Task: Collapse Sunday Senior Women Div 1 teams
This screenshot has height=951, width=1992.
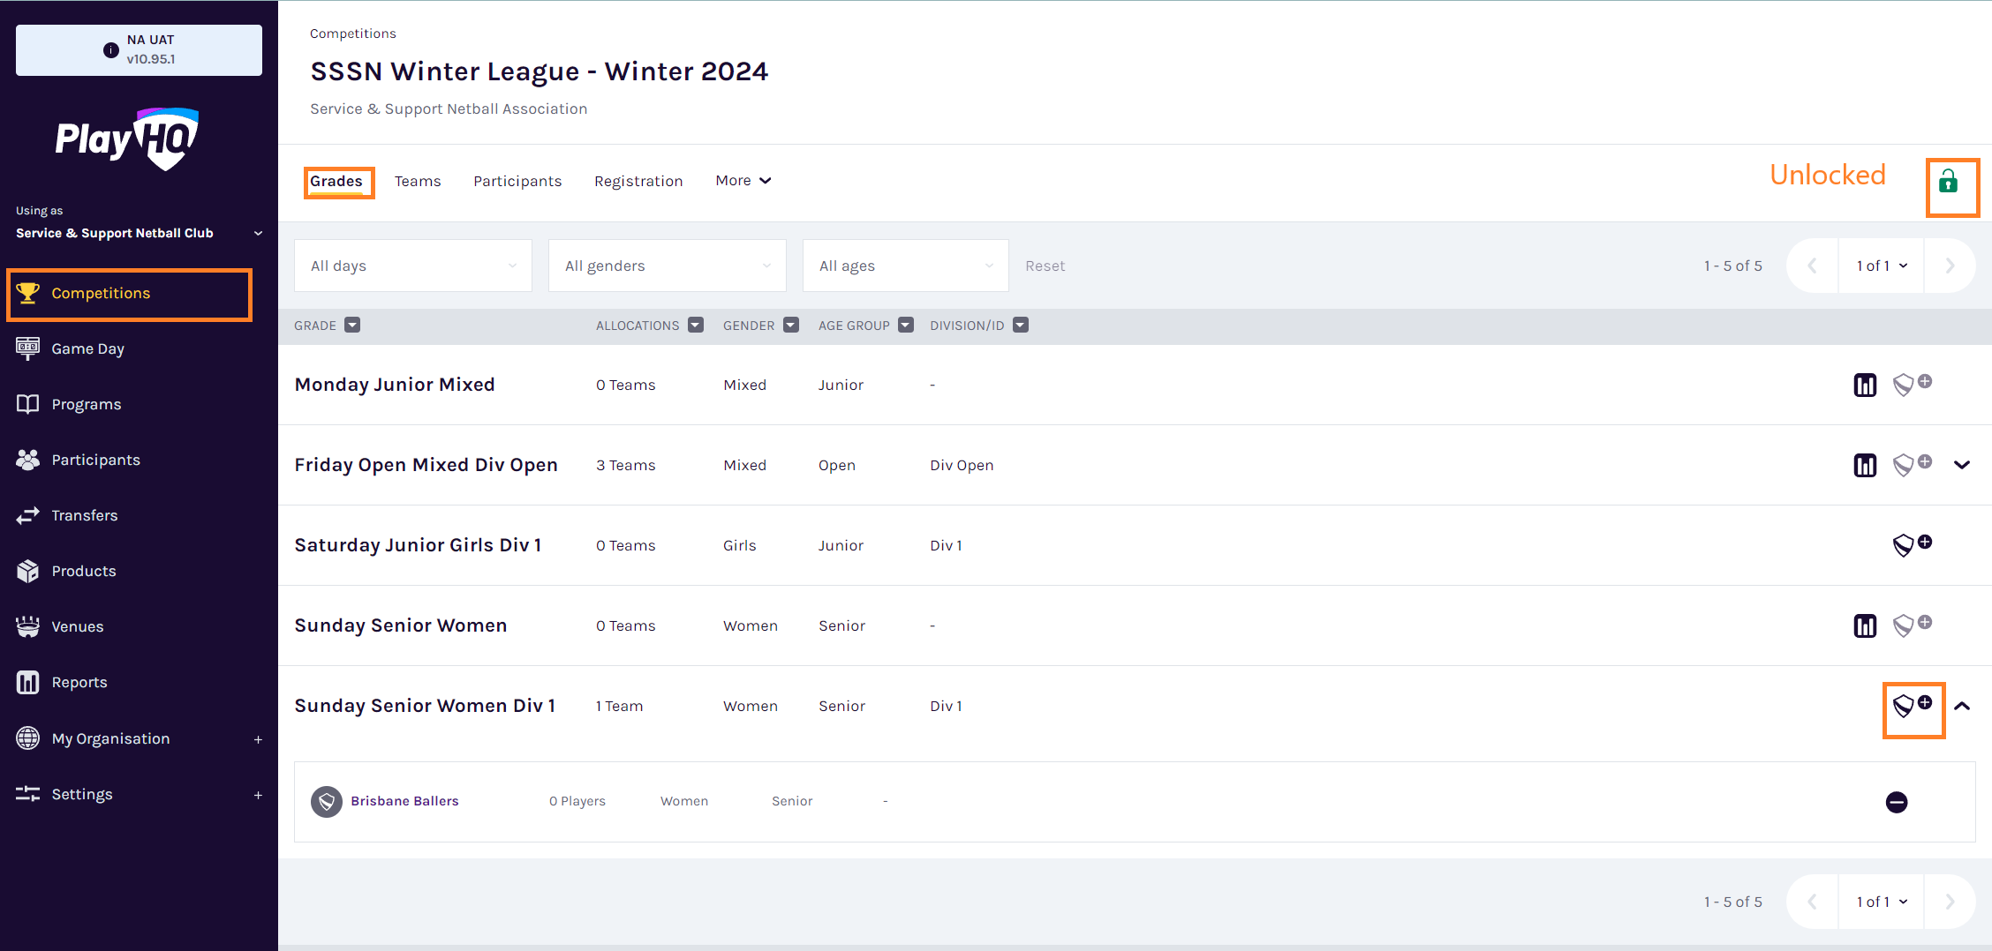Action: pyautogui.click(x=1962, y=706)
